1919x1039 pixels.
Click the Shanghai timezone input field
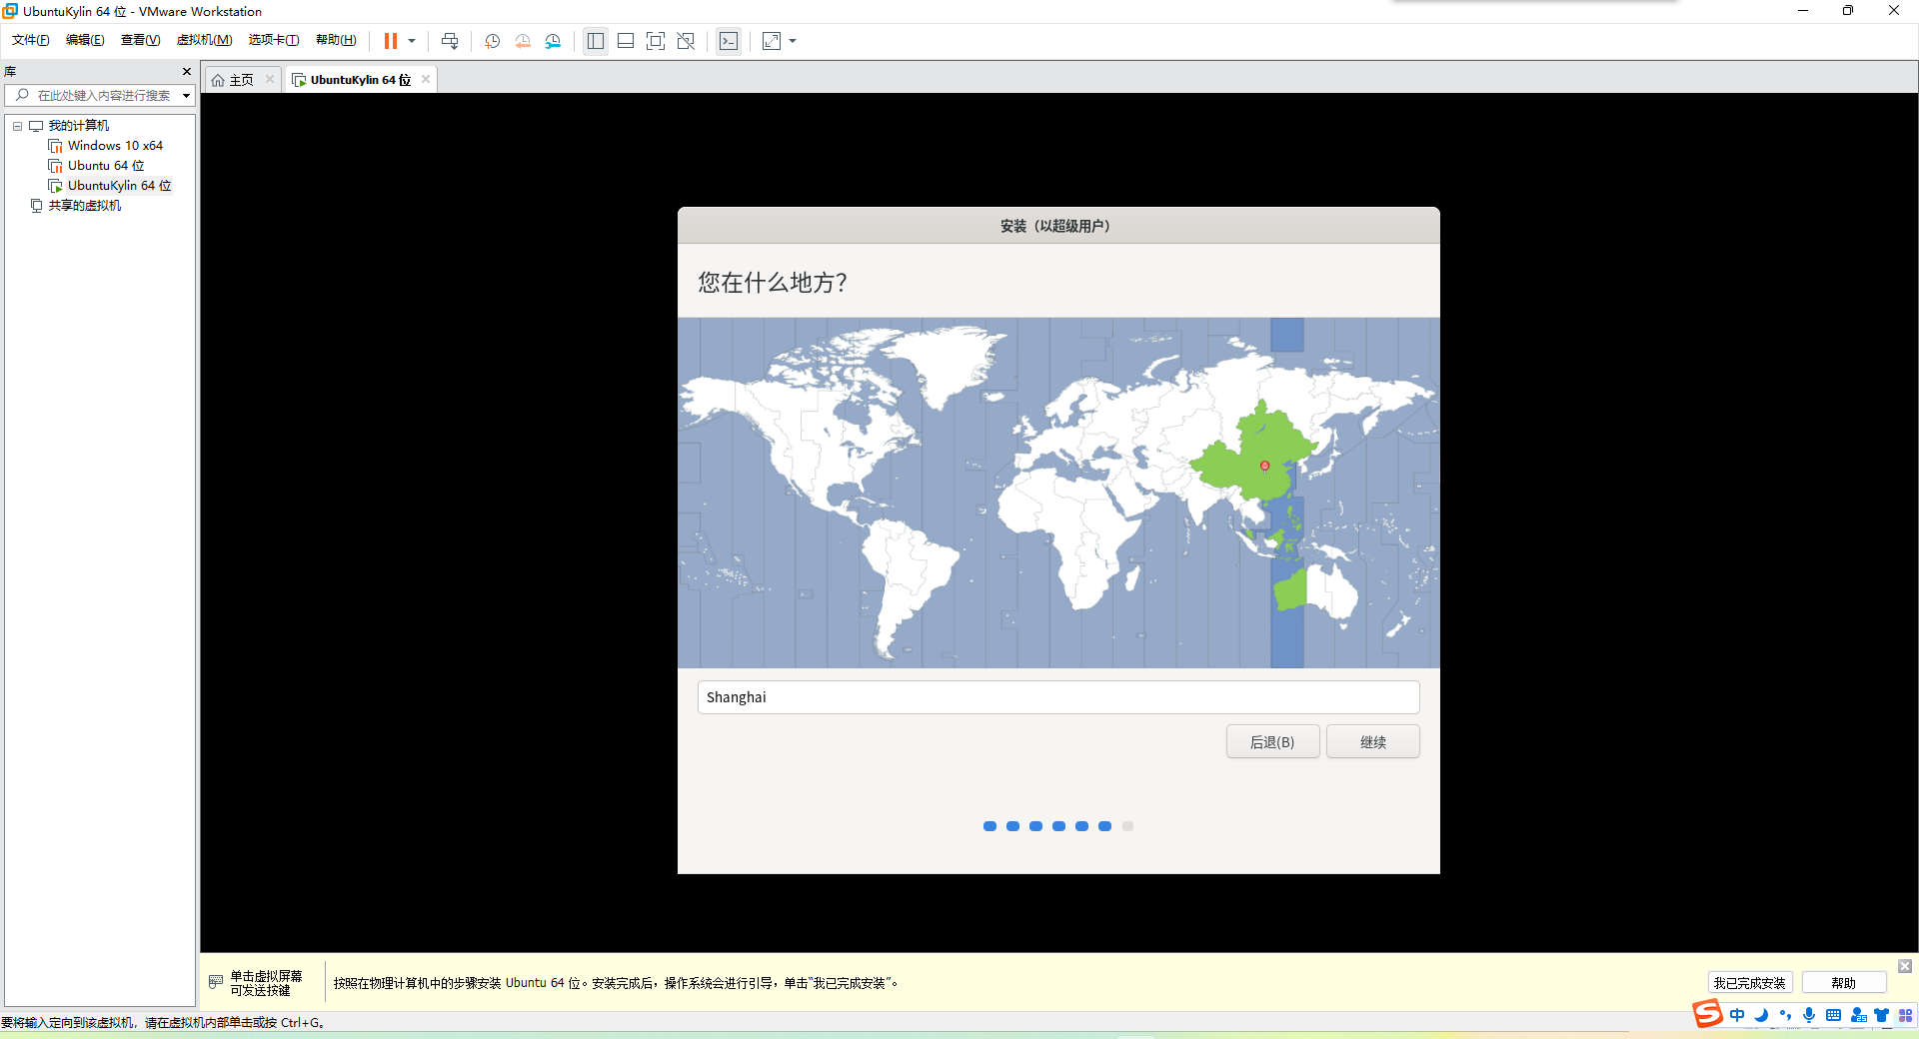click(1058, 697)
